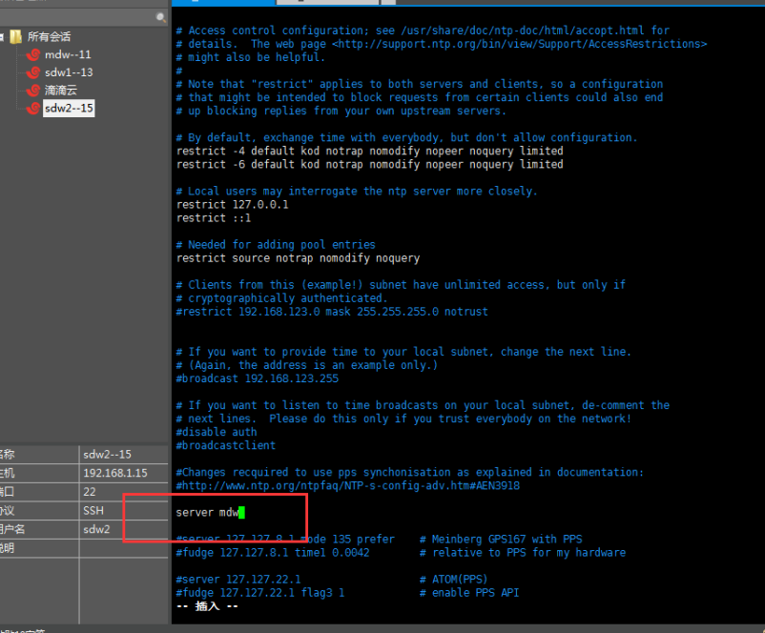Click the '# Needed for adding pool entries' comment
The width and height of the screenshot is (765, 633).
[x=276, y=245]
